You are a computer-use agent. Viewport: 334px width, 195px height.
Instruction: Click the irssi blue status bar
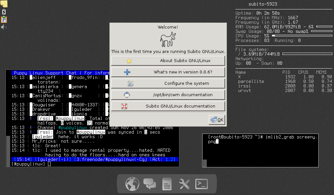[95, 159]
